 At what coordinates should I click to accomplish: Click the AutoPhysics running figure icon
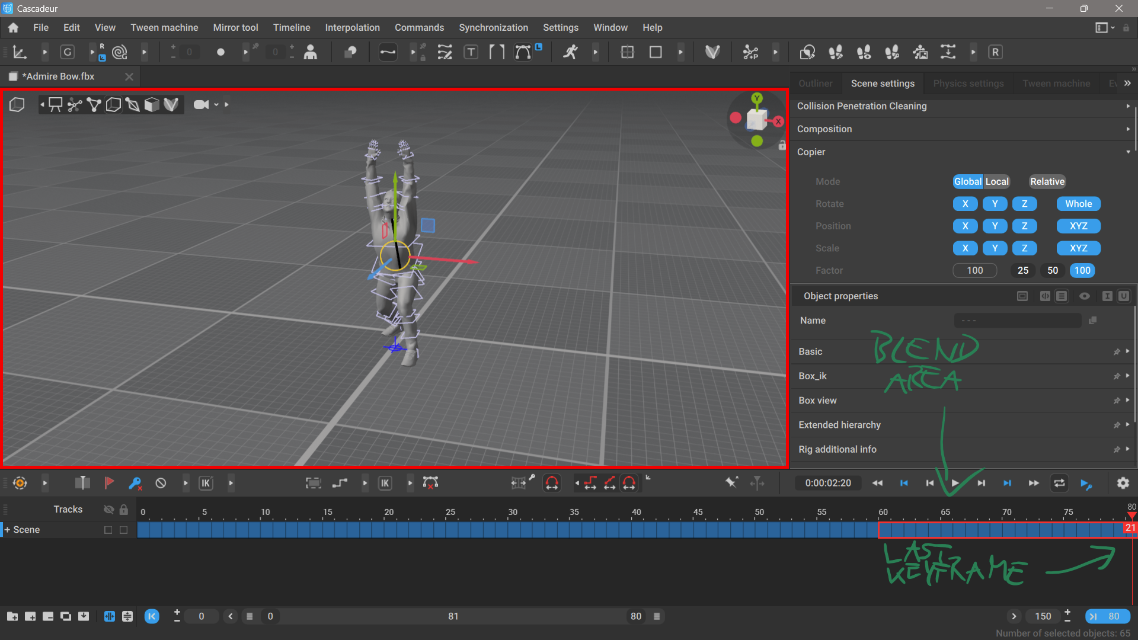click(x=570, y=52)
